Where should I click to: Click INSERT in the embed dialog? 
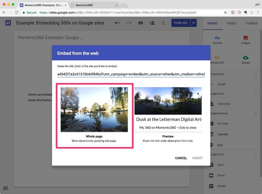[197, 158]
